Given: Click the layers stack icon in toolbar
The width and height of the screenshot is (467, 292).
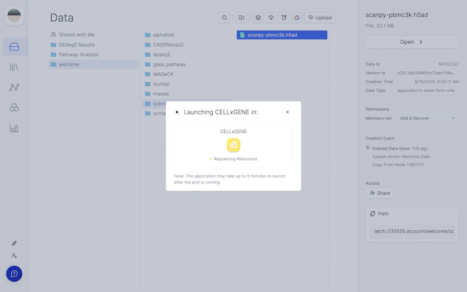Looking at the screenshot, I should coord(258,18).
